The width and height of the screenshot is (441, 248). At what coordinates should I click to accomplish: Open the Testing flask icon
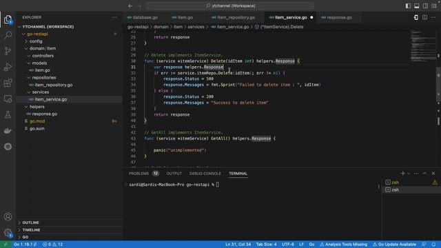pos(8,115)
